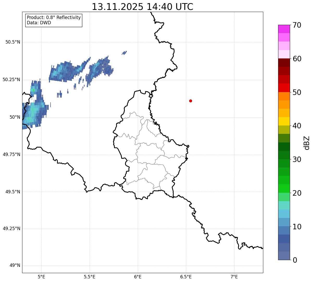Viewport: 313px width, 282px height.
Task: Click the 6°E longitude label
Action: (138, 277)
